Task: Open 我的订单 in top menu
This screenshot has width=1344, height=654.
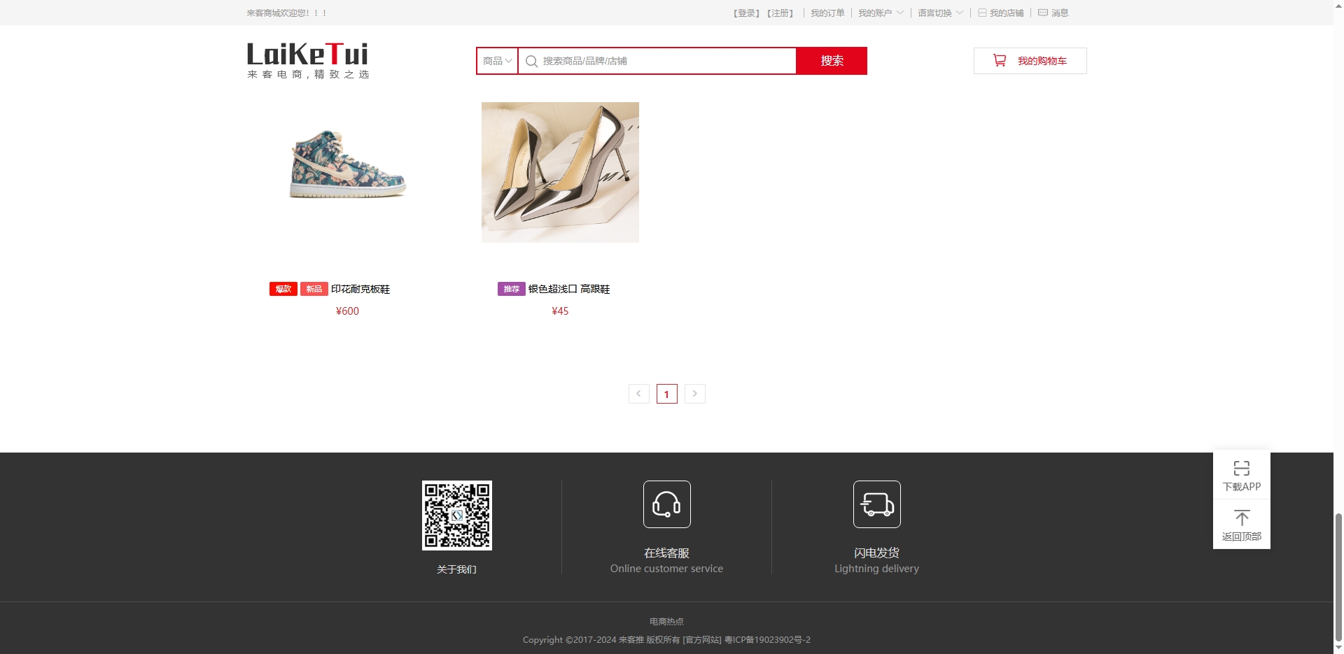Action: (827, 13)
